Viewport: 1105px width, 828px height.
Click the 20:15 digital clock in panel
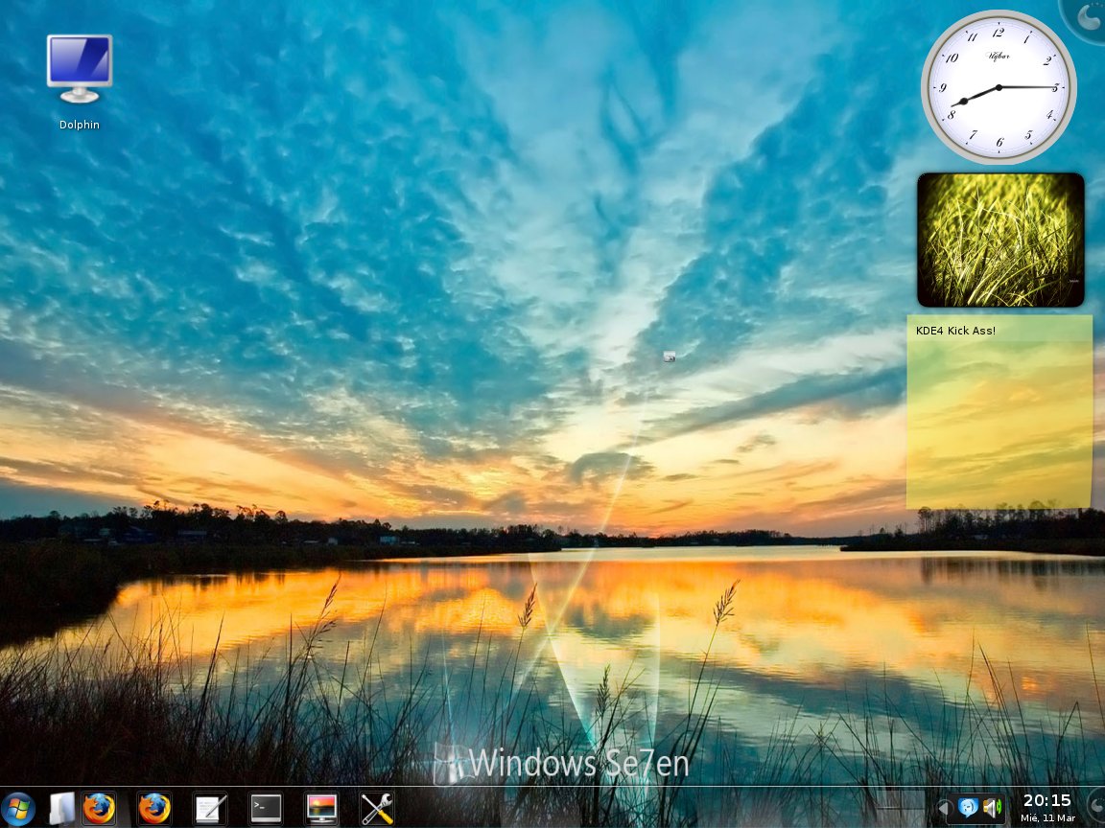(x=1046, y=808)
